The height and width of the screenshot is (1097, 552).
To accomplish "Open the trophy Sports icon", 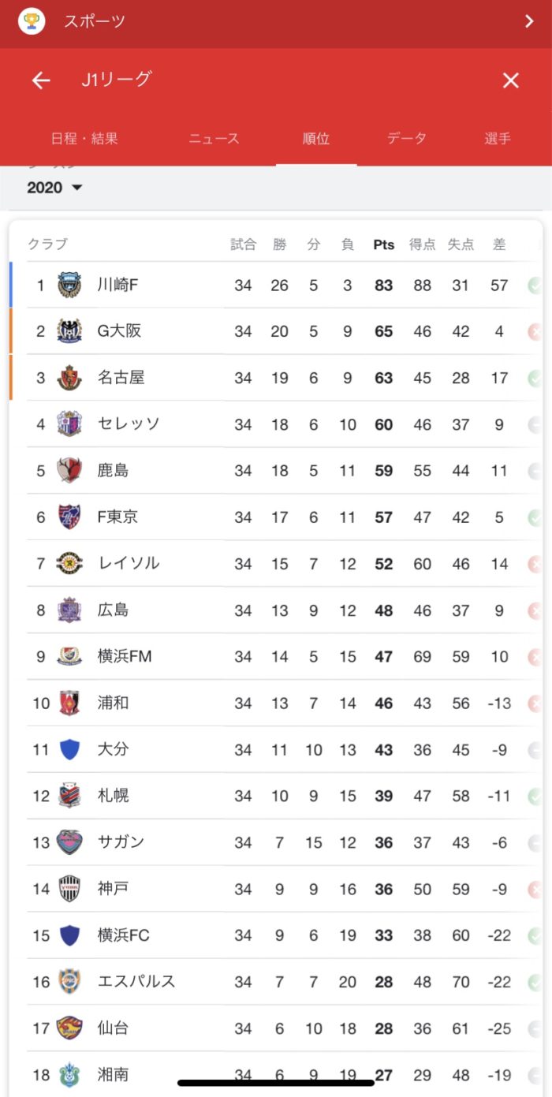I will (32, 21).
